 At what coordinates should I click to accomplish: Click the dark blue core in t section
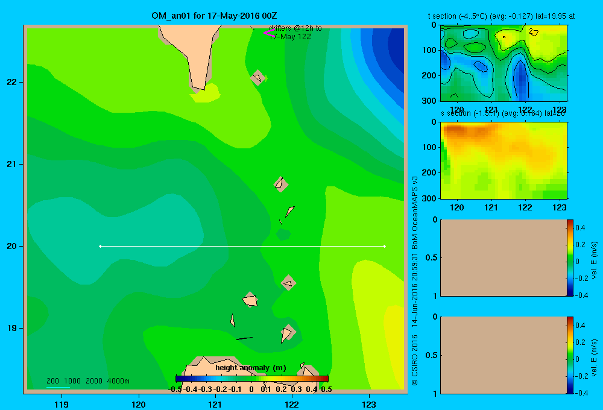point(521,79)
